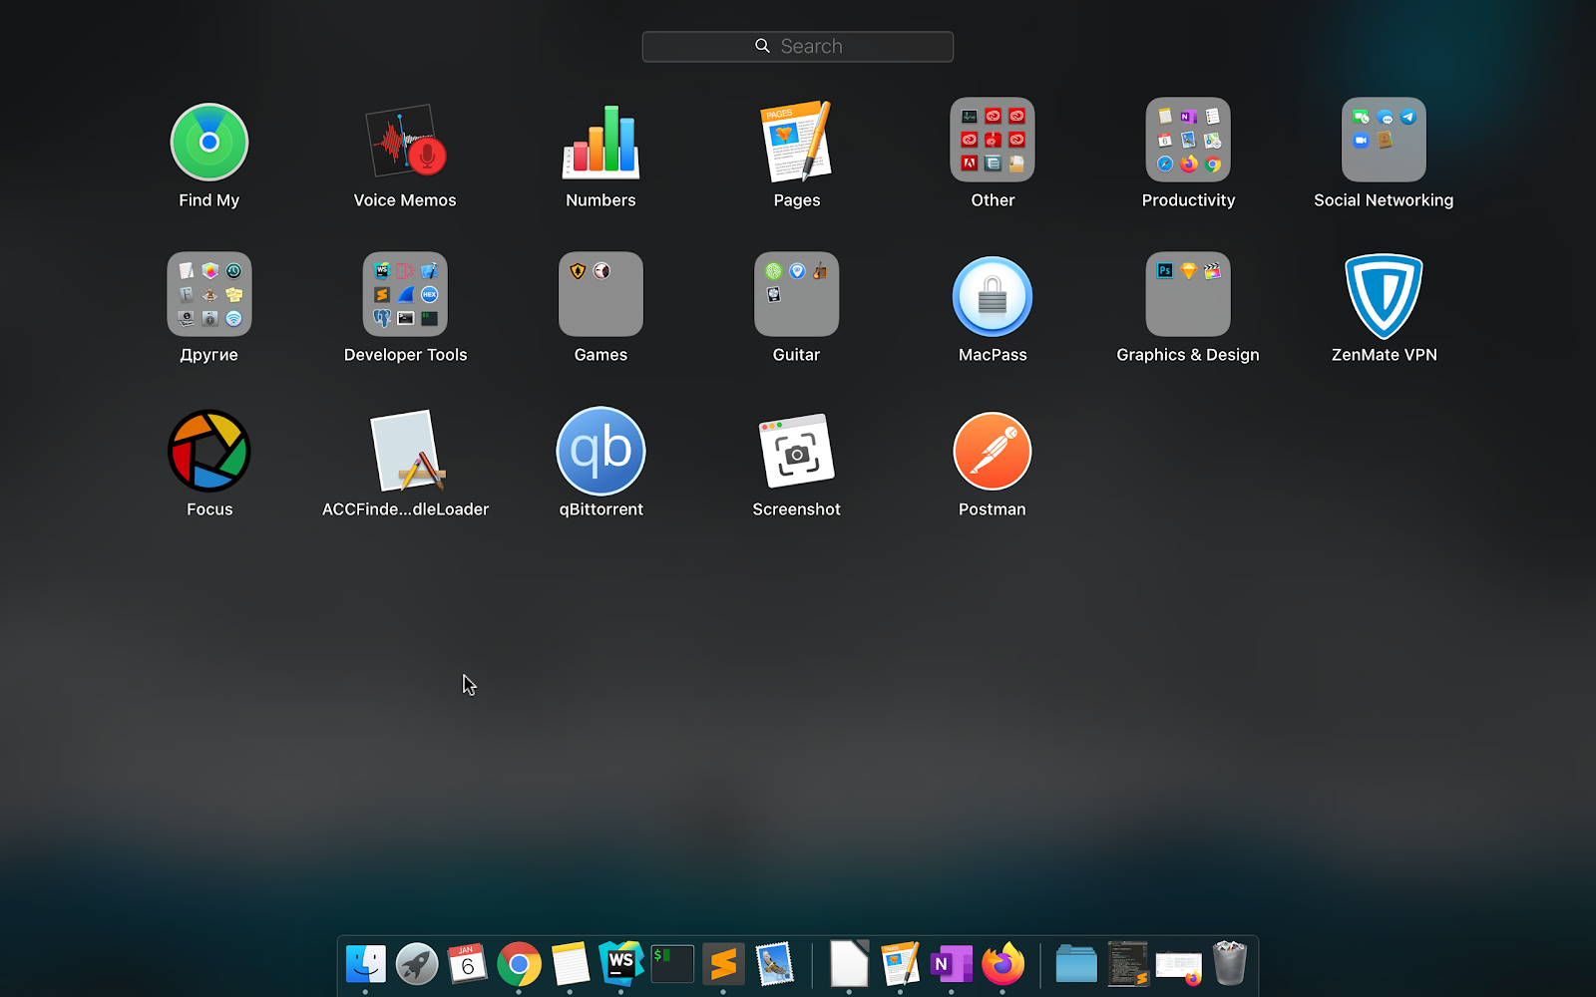Open the Guitar folder
The image size is (1596, 997).
point(797,294)
